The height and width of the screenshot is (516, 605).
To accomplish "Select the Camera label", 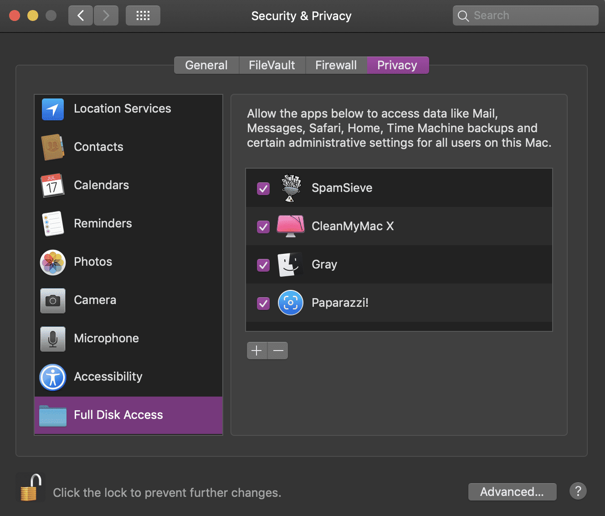I will pyautogui.click(x=95, y=300).
